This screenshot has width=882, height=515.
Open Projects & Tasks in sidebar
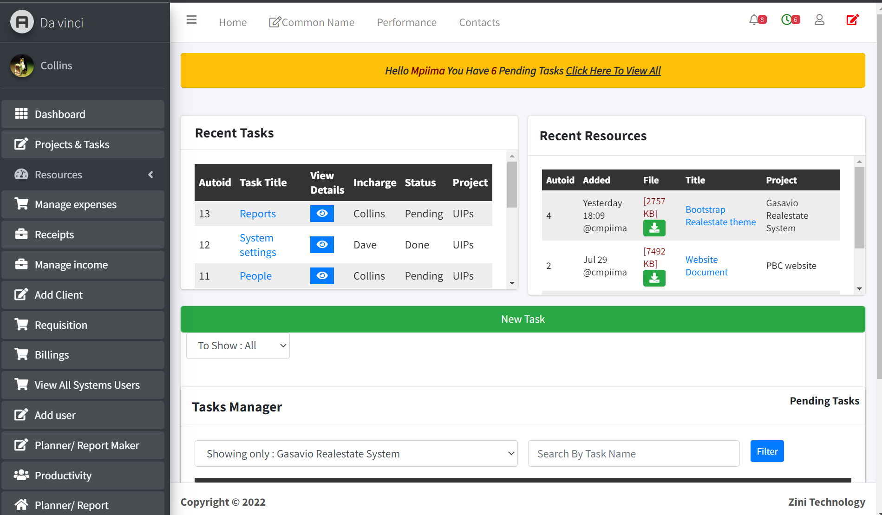click(83, 144)
